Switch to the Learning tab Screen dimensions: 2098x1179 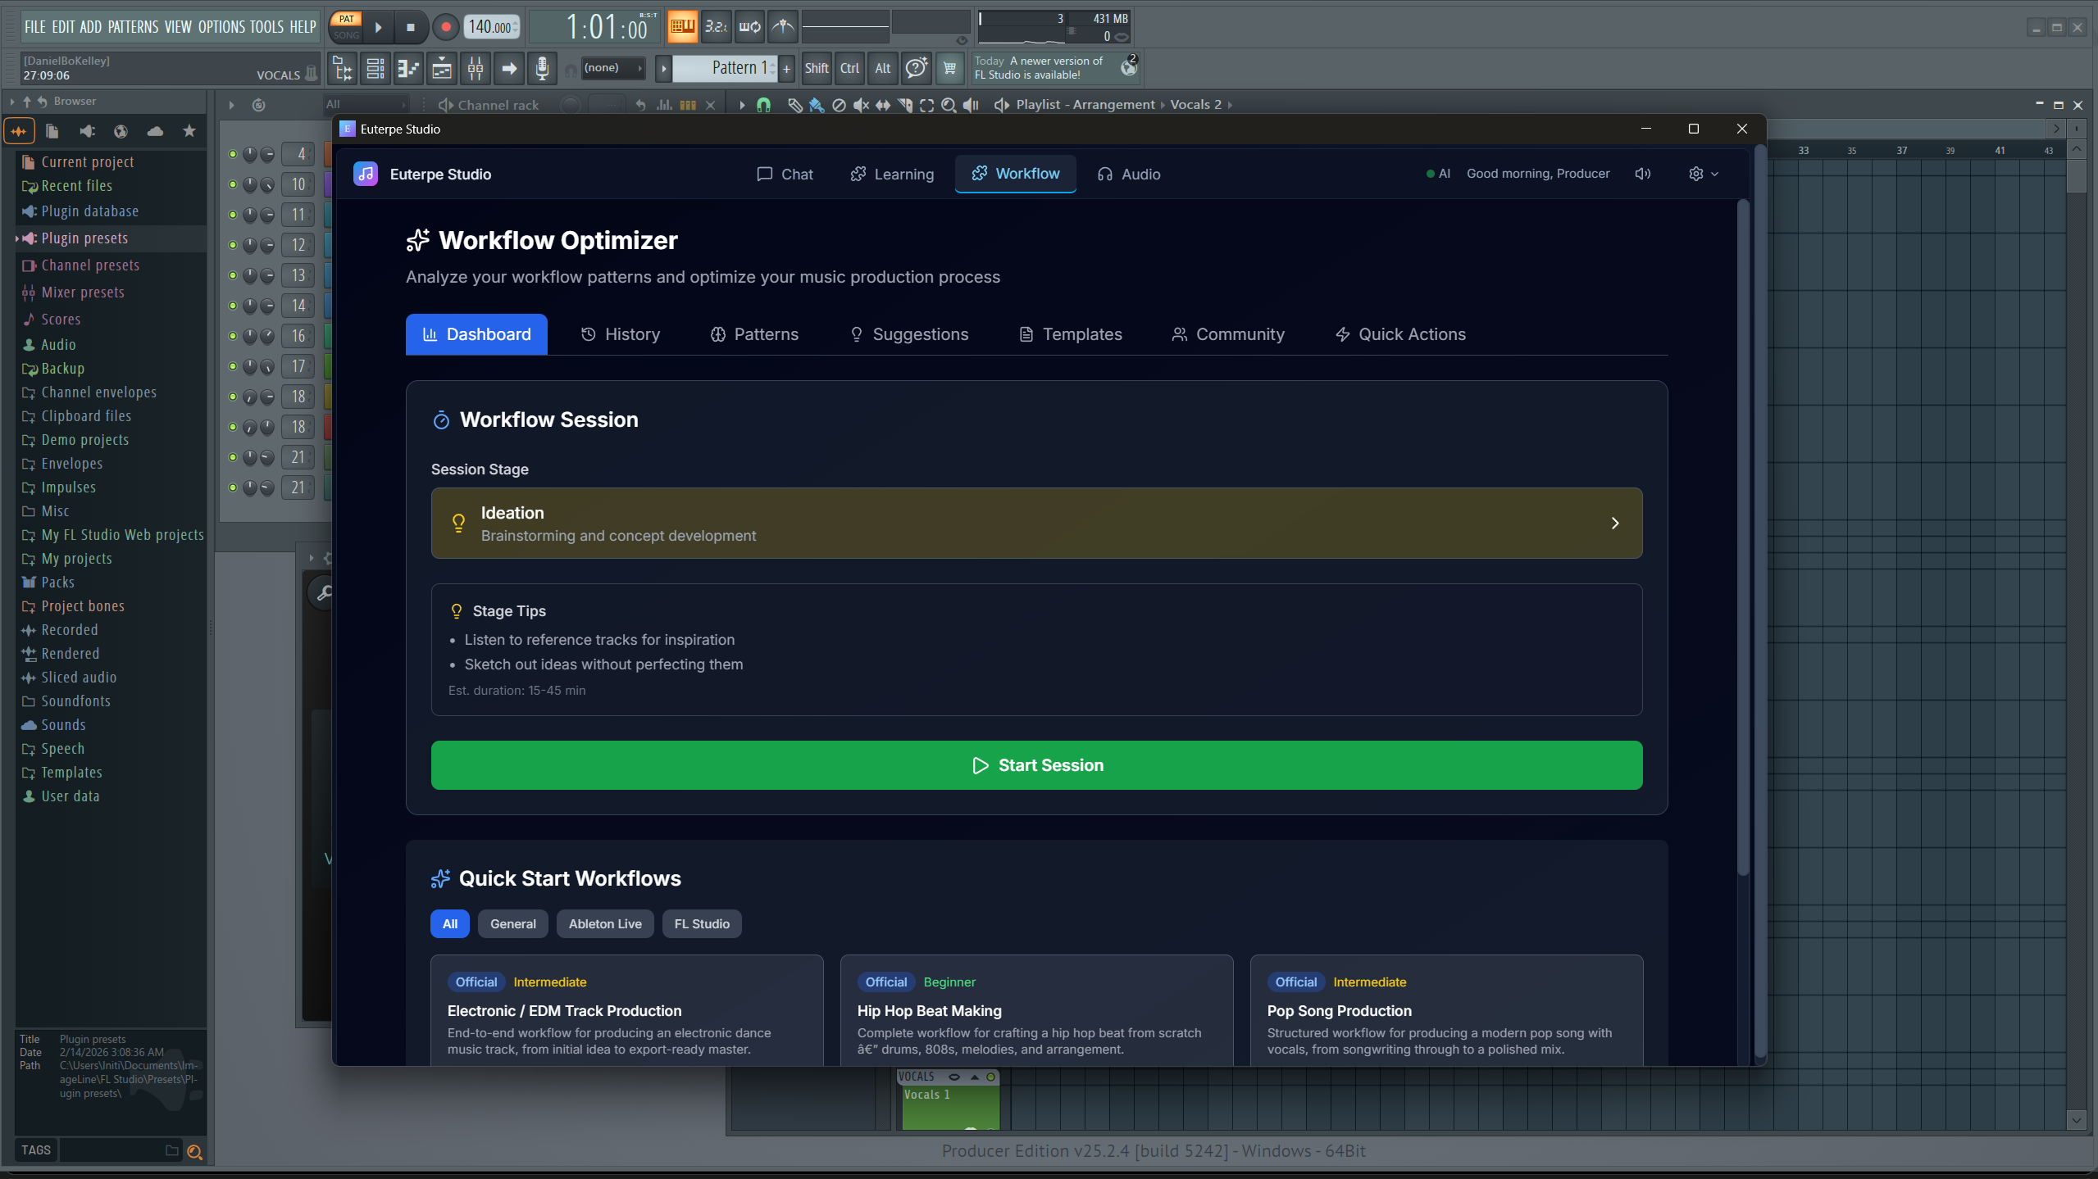892,174
